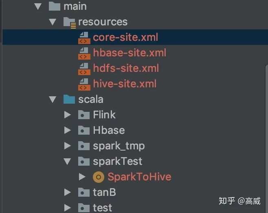Collapse the resources folder

[53, 22]
